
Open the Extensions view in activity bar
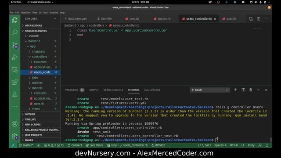point(14,82)
